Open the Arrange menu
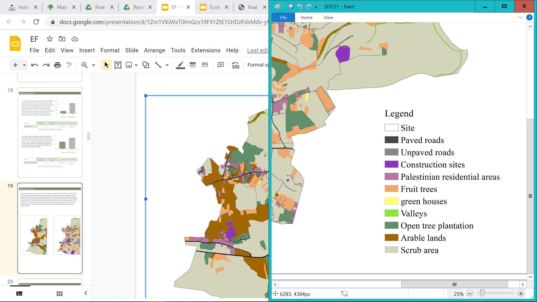The width and height of the screenshot is (537, 302). pyautogui.click(x=154, y=50)
